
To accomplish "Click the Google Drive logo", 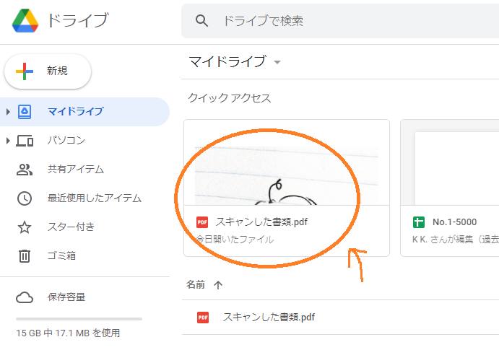I will 25,20.
